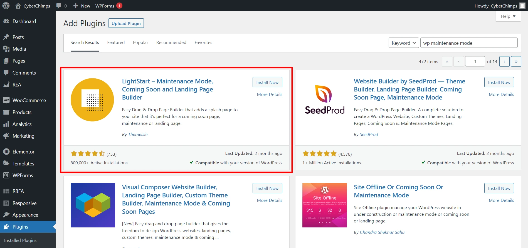528x248 pixels.
Task: Click the Marketing megaphone icon
Action: pos(6,136)
